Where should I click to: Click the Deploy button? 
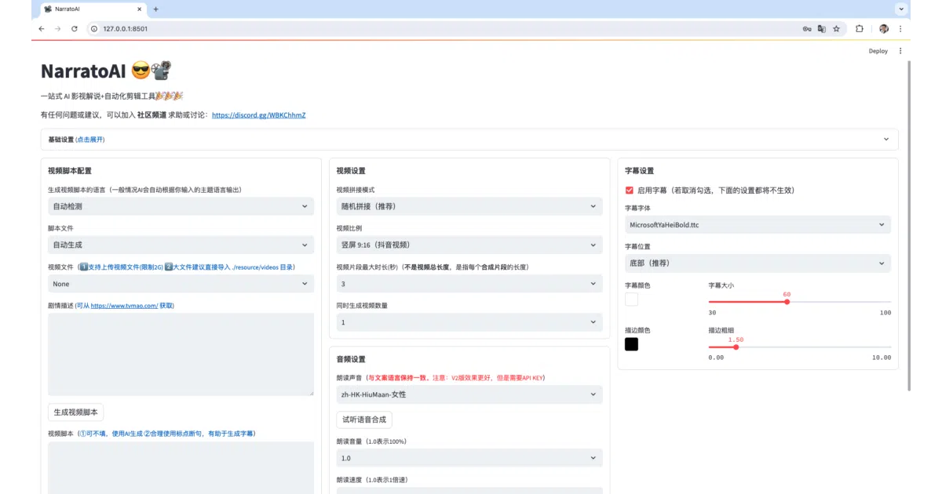878,51
